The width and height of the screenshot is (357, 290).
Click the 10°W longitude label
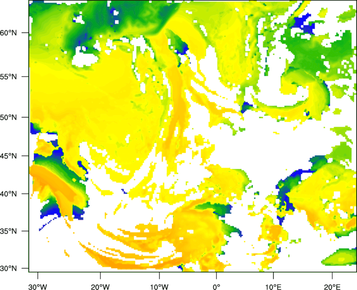(x=159, y=287)
